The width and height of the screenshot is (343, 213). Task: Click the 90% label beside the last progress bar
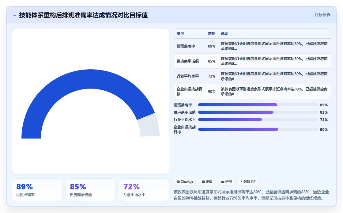pyautogui.click(x=324, y=130)
